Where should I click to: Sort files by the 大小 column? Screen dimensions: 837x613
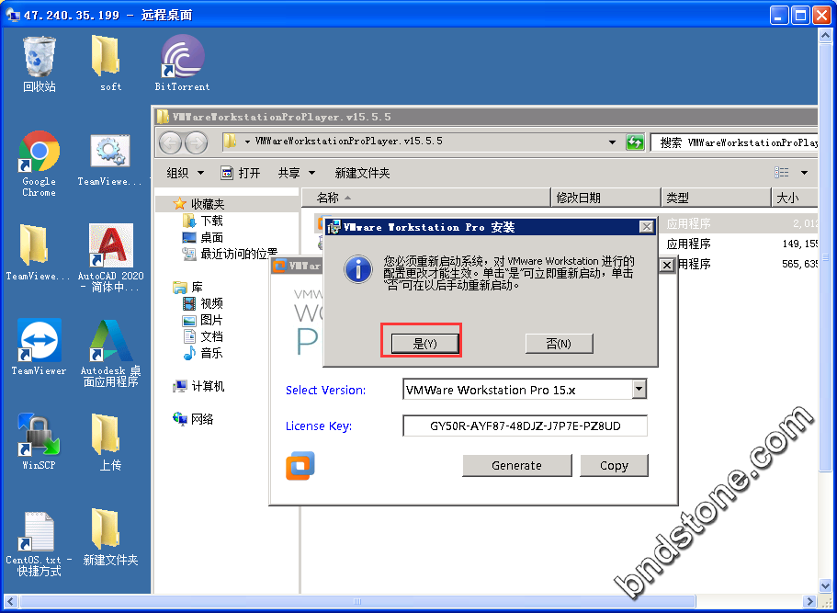point(795,198)
